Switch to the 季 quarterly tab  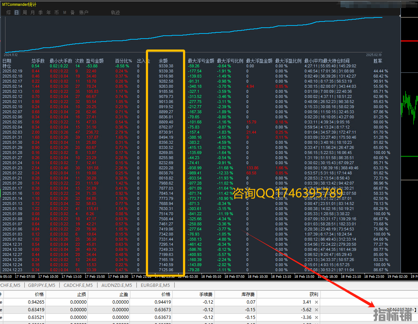tap(40, 12)
